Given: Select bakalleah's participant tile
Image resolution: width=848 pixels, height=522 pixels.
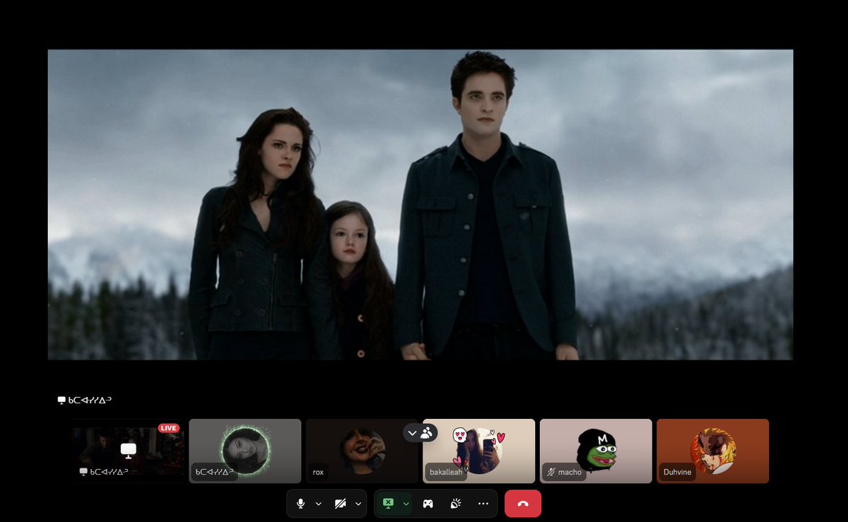Looking at the screenshot, I should tap(478, 451).
